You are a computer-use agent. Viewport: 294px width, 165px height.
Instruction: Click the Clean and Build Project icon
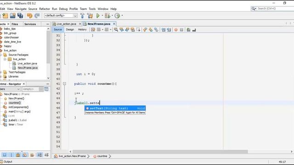[x=90, y=16]
